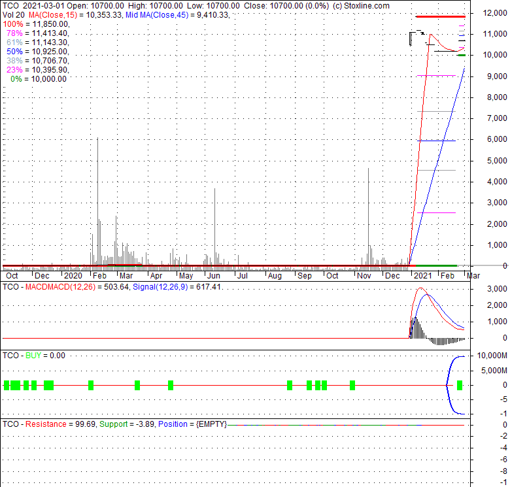Click the 'Jun' month label on the axis
Viewport: 510px width, 487px height.
click(214, 276)
